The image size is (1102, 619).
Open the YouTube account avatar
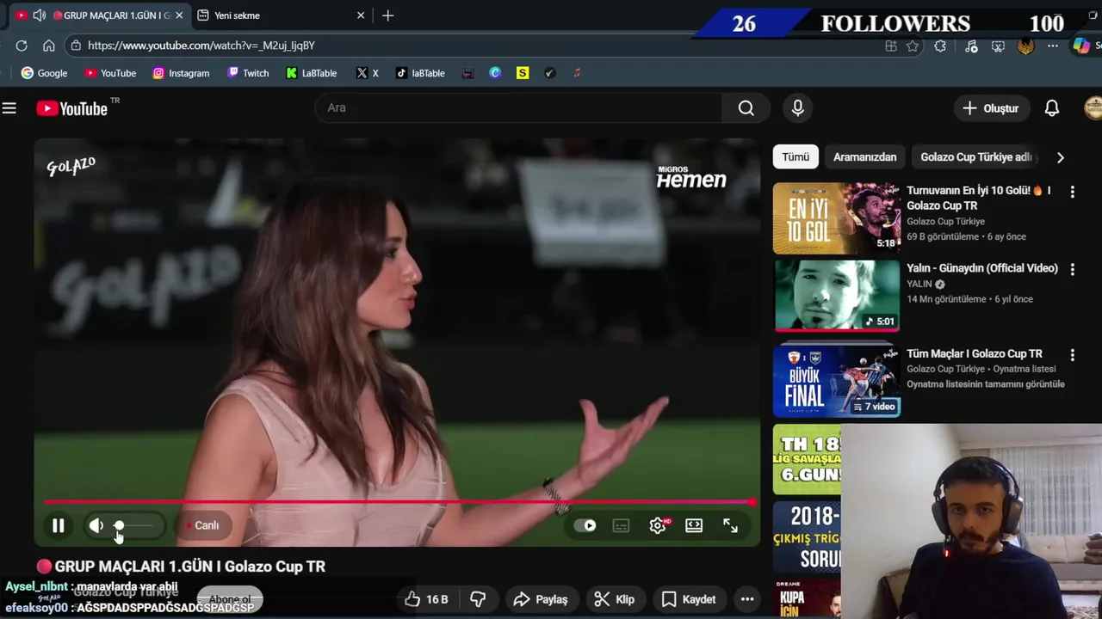coord(1093,108)
